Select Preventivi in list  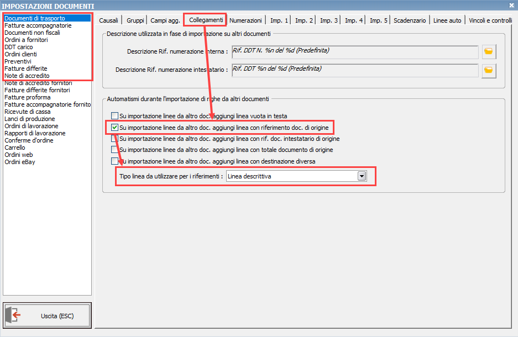pos(47,61)
